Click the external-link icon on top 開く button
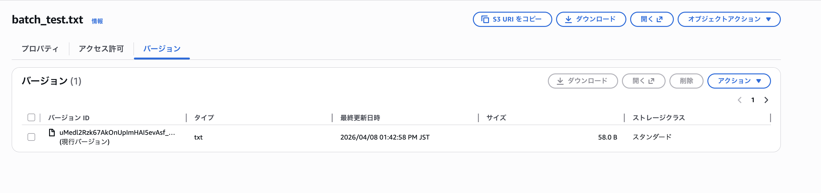821x193 pixels. 660,19
